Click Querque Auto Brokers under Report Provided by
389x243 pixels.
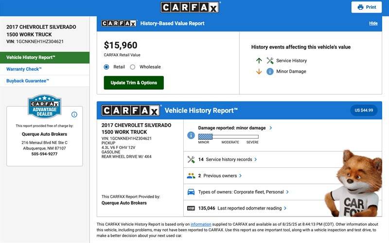click(x=124, y=203)
